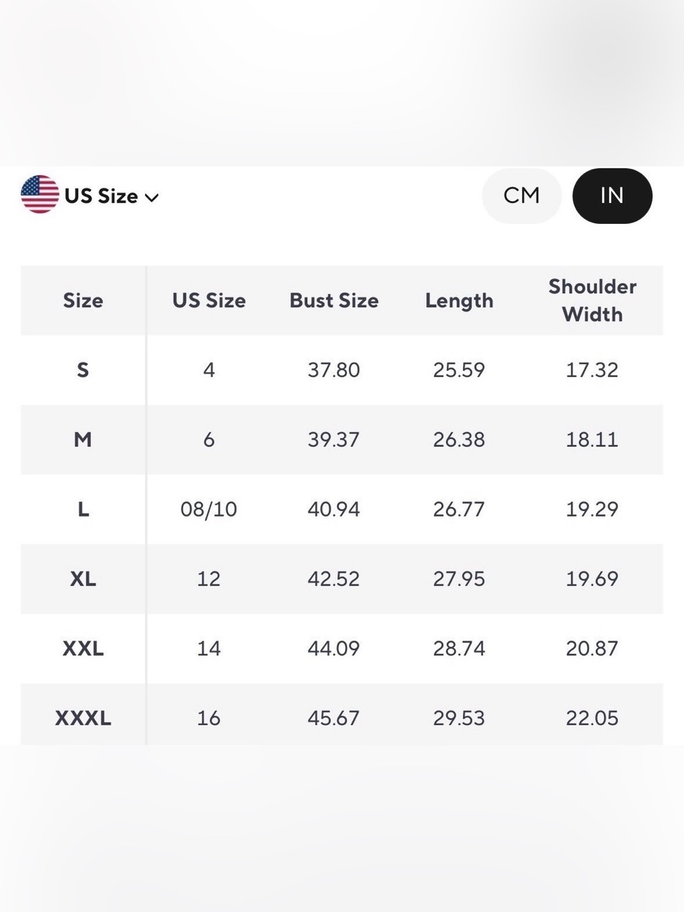Click the Bust Size column header
The height and width of the screenshot is (912, 684).
(334, 300)
